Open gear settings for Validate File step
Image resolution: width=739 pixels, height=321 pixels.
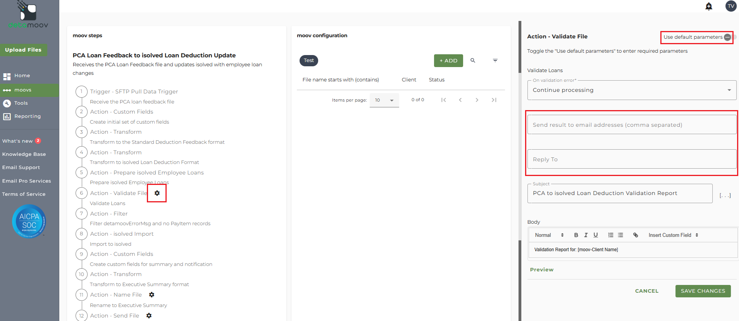157,193
